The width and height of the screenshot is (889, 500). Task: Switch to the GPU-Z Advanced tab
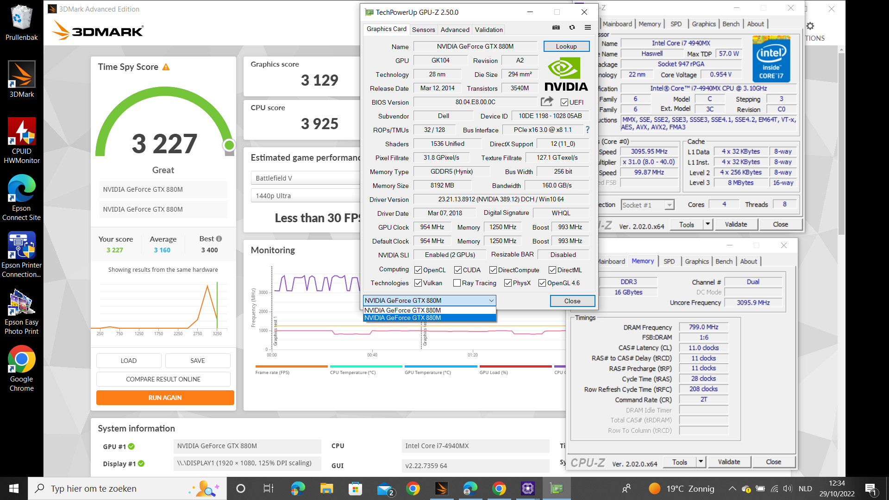(x=455, y=30)
